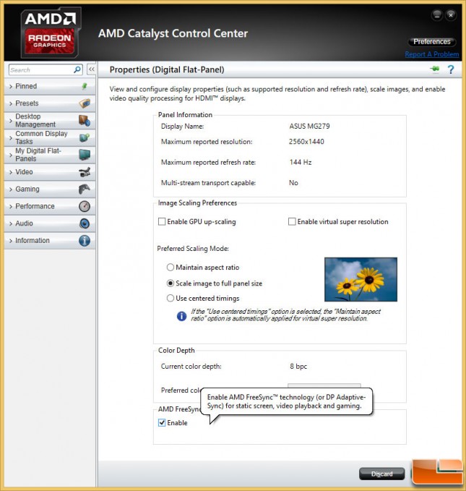The width and height of the screenshot is (466, 491).
Task: Click the Performance gauge icon
Action: pos(85,206)
